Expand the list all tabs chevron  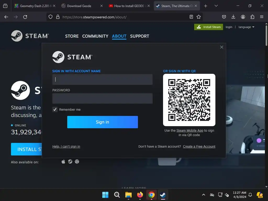coord(216,6)
